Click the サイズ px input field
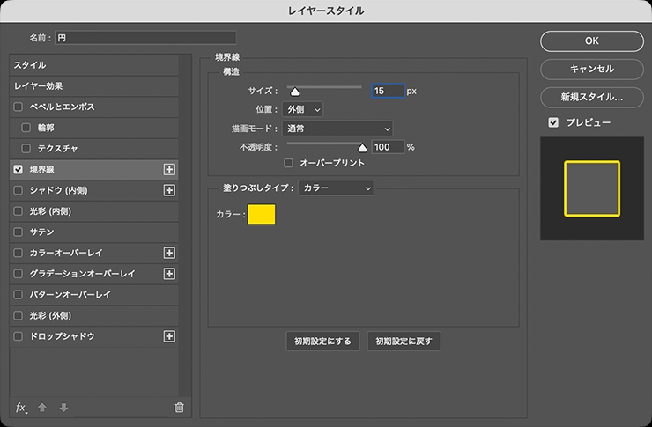The width and height of the screenshot is (652, 427). pyautogui.click(x=388, y=91)
